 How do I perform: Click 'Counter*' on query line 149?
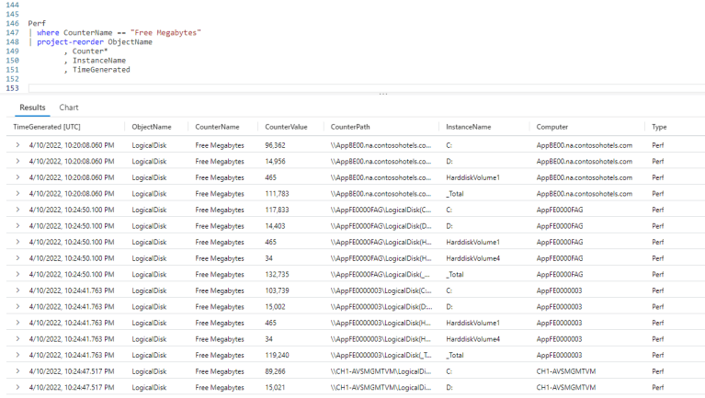pos(90,51)
